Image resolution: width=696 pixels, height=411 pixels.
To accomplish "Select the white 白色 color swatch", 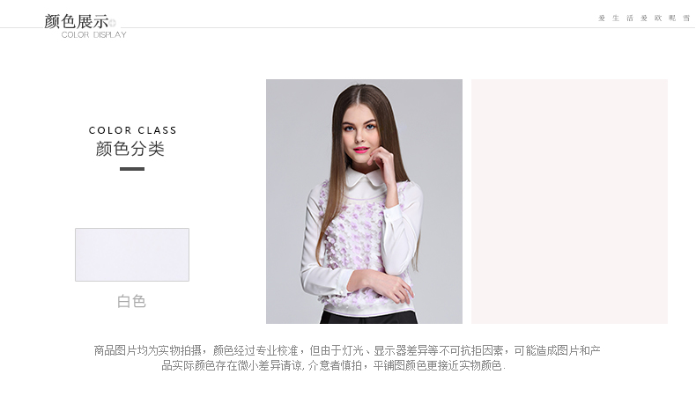I will click(132, 254).
